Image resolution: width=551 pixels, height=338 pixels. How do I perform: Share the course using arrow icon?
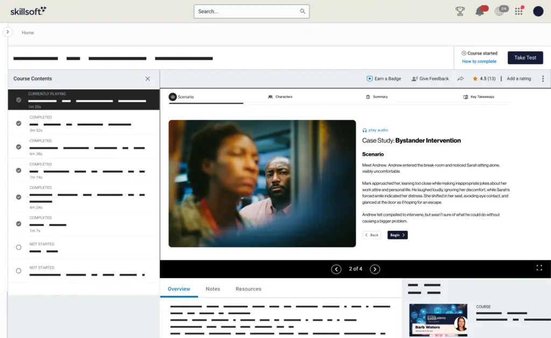click(x=461, y=79)
